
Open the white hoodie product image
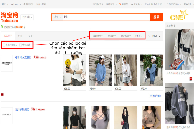[x=126, y=70]
